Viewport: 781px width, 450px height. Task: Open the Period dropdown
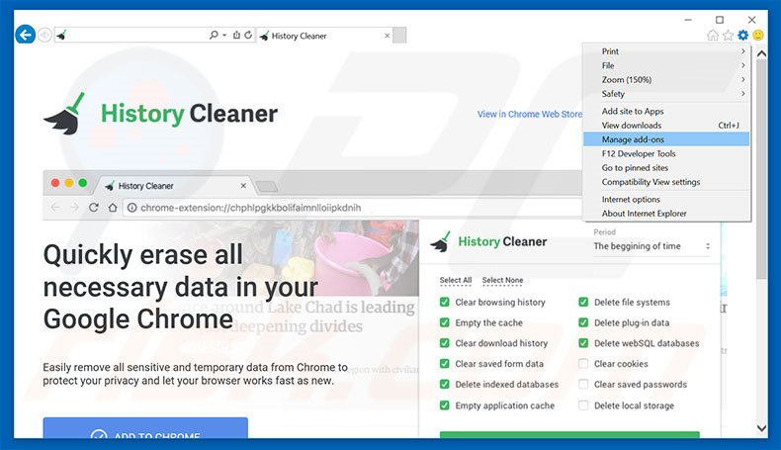click(652, 246)
